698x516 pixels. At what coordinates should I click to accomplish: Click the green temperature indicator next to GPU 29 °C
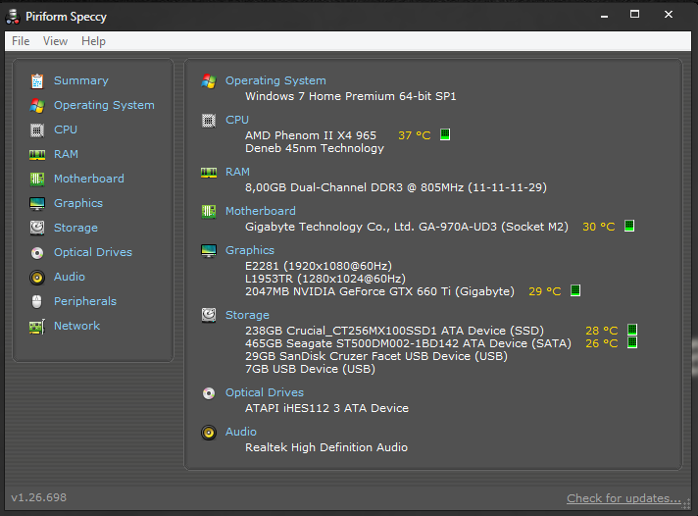(575, 290)
